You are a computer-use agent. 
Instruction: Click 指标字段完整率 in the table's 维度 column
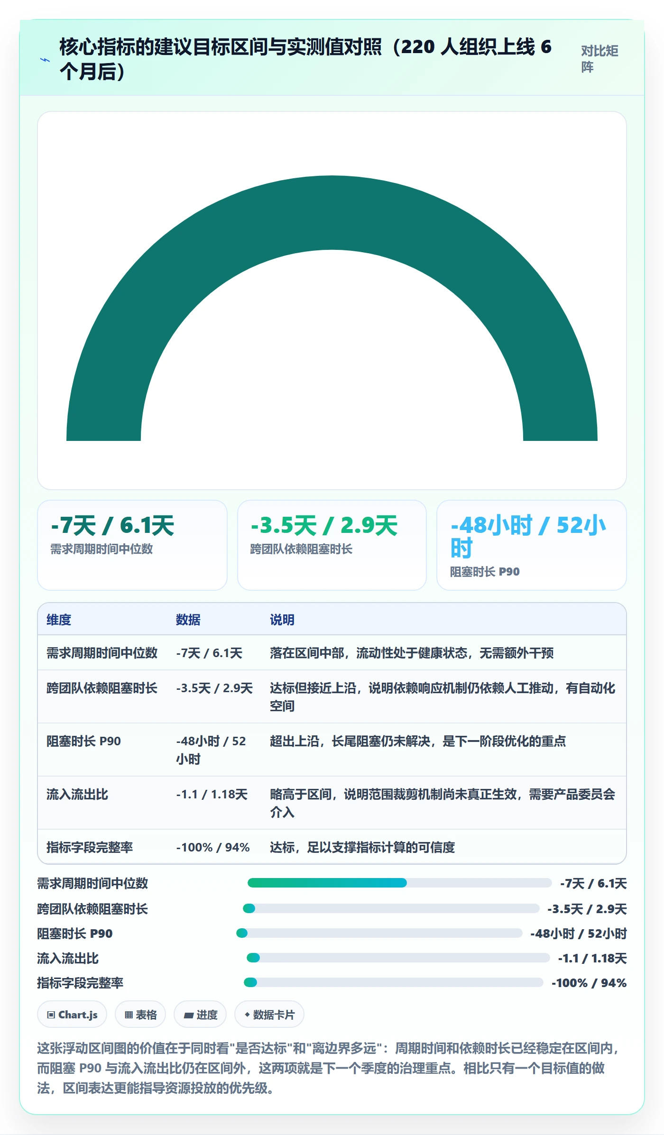tap(90, 847)
